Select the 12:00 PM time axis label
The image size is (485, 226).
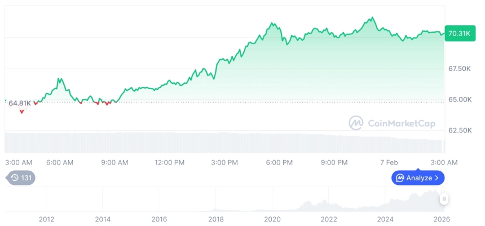click(169, 162)
